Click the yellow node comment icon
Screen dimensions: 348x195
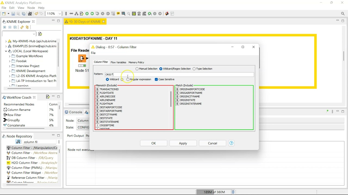(x=118, y=14)
